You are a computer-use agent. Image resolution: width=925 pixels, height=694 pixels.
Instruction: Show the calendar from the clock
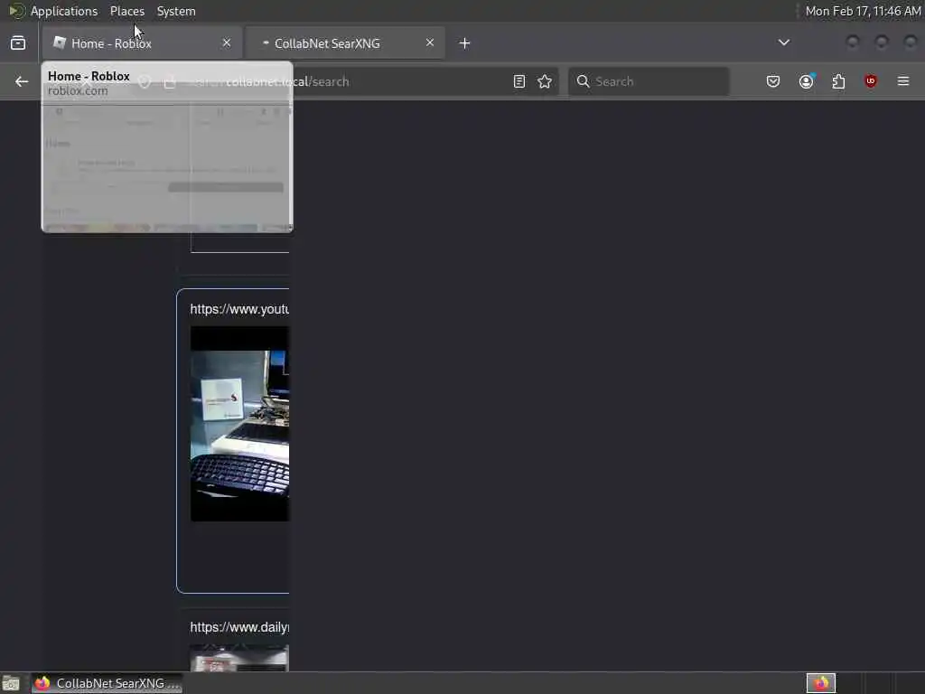(x=863, y=11)
